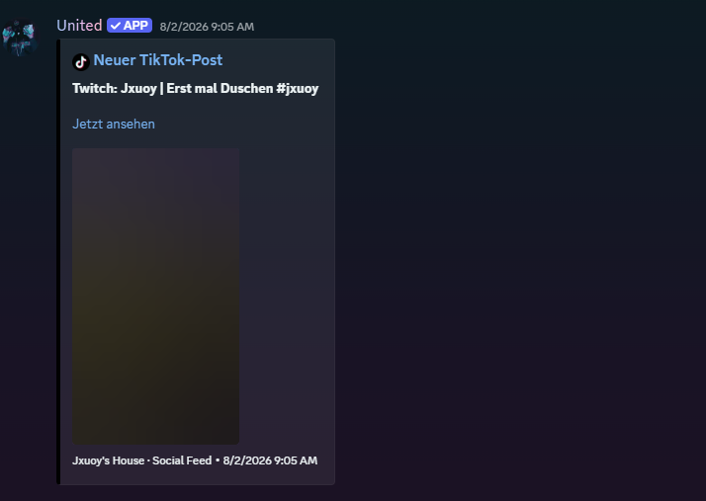Click the 'Twitch: Jxuoy | Erst mal Duschen #jxuoy' text
Screen dimensions: 706x501
pyautogui.click(x=196, y=88)
